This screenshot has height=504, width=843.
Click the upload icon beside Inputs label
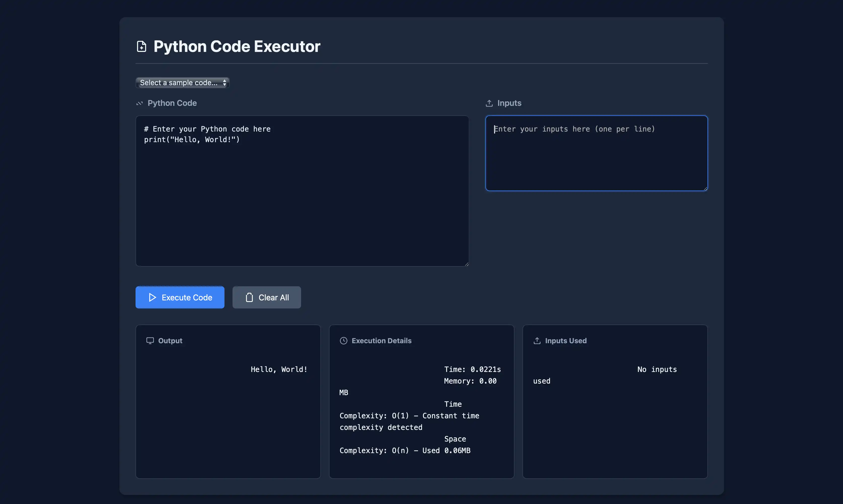click(489, 103)
